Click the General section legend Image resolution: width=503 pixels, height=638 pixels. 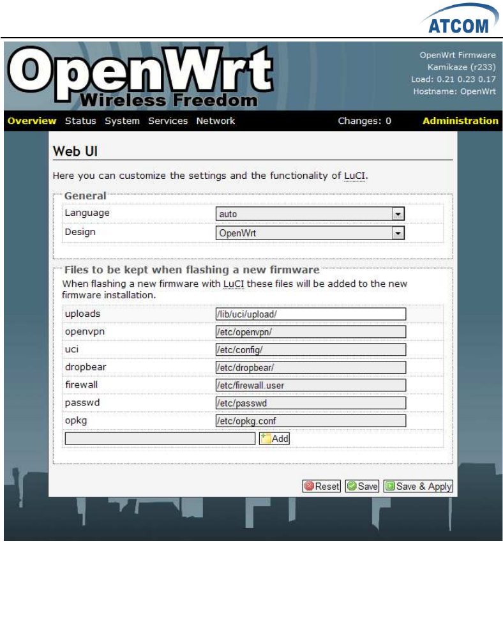(85, 195)
